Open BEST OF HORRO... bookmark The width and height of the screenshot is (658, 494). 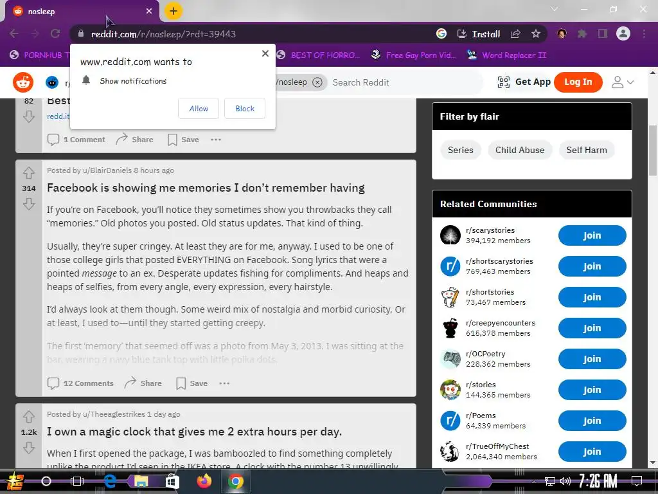point(319,55)
